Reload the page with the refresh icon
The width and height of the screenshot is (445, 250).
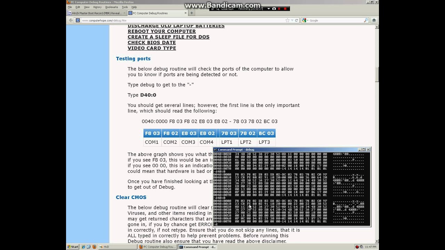coord(297,20)
